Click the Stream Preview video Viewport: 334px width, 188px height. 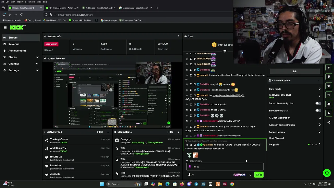(112, 95)
